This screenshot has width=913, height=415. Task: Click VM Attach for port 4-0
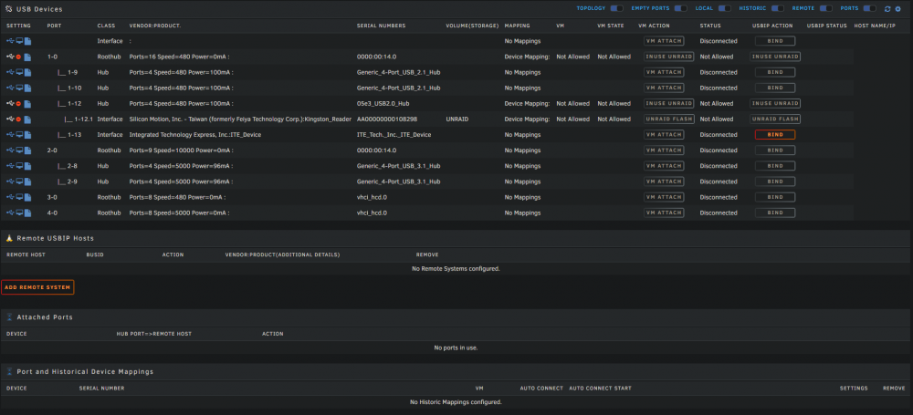click(x=664, y=213)
